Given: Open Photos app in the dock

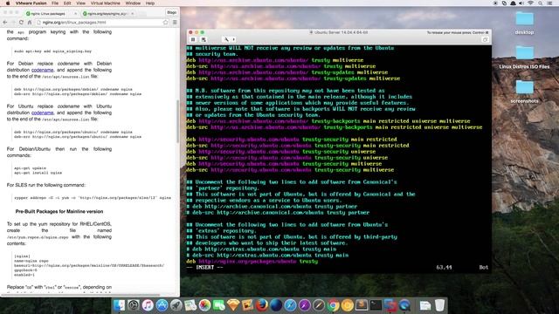Looking at the screenshot, I should 204,305.
